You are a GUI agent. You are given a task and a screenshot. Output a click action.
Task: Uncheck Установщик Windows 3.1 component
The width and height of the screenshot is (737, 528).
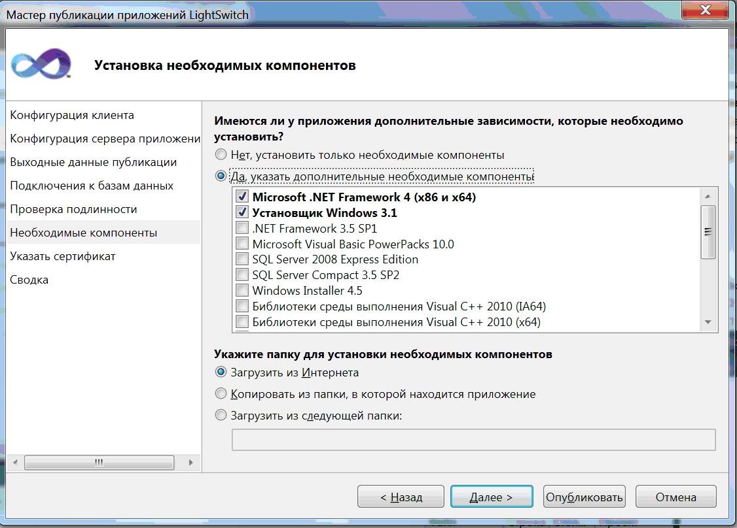point(242,212)
